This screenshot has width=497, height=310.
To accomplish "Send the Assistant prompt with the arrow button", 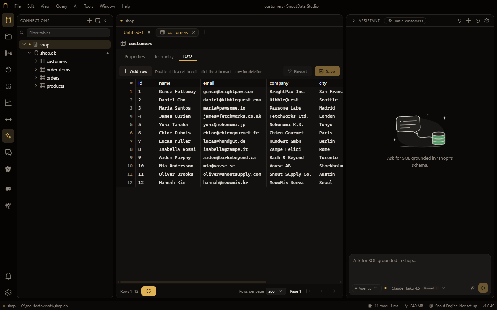I will pyautogui.click(x=483, y=288).
